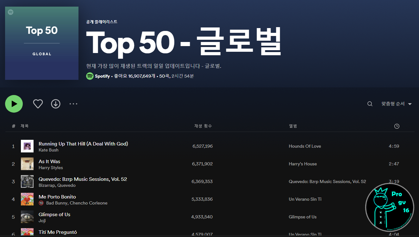Open artist Joji
Viewport: 419px width, 237px height.
click(42, 221)
